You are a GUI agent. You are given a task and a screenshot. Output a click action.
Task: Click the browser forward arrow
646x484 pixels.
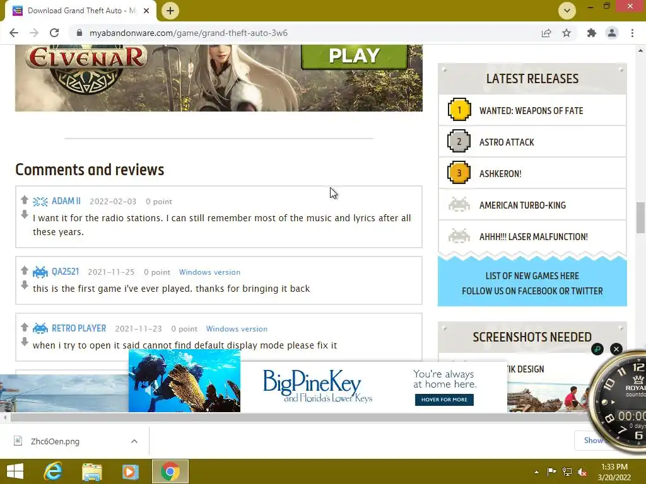tap(34, 33)
